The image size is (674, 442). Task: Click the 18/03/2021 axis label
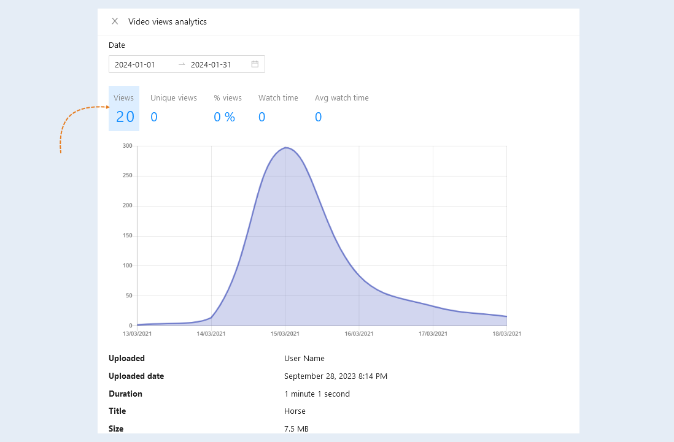click(x=507, y=333)
